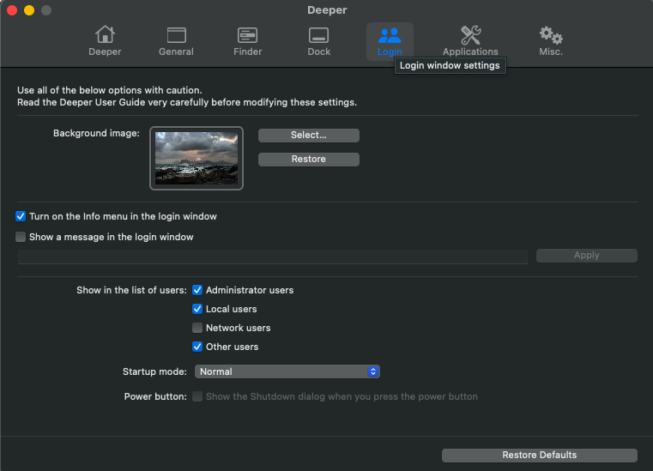
Task: Click Select... to choose background image
Action: (309, 135)
